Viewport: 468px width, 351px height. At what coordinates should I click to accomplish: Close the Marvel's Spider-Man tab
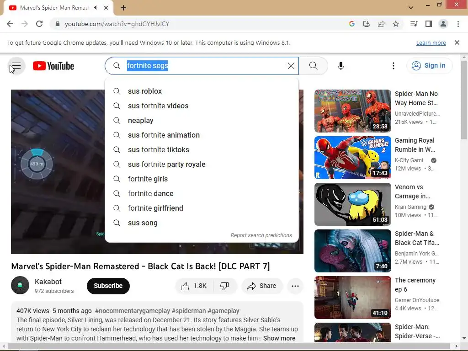pos(106,8)
